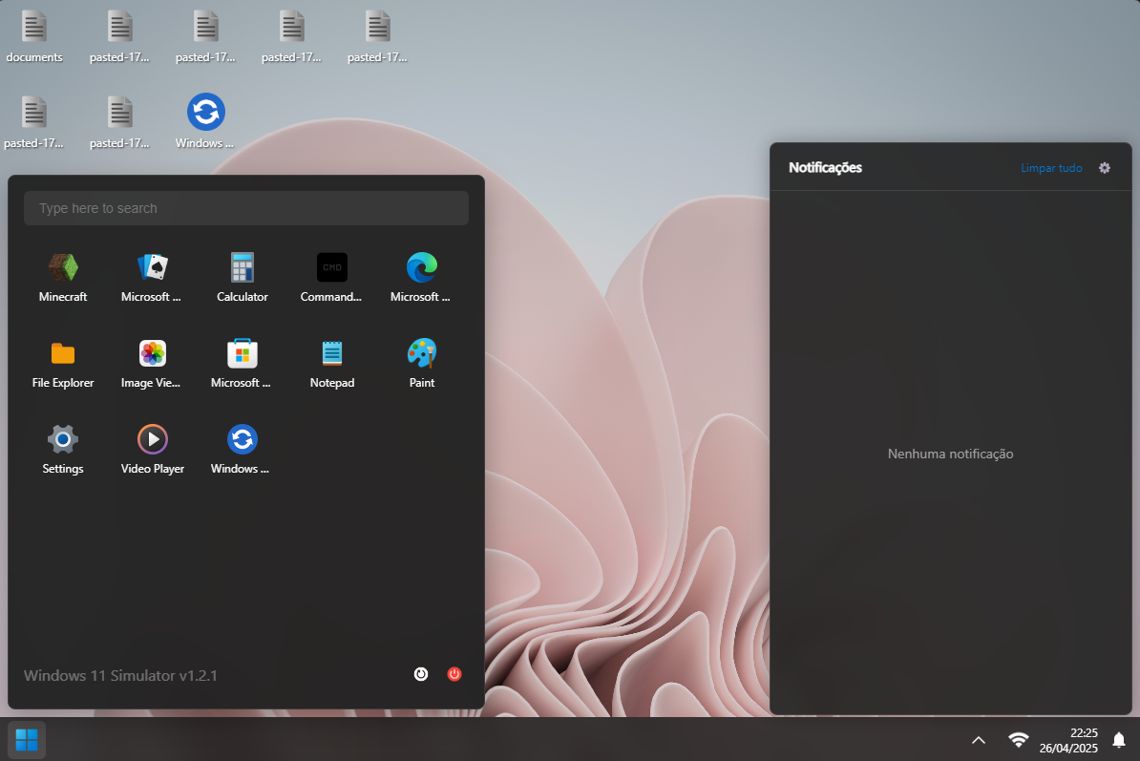
Task: Open the Calculator app
Action: pyautogui.click(x=243, y=278)
